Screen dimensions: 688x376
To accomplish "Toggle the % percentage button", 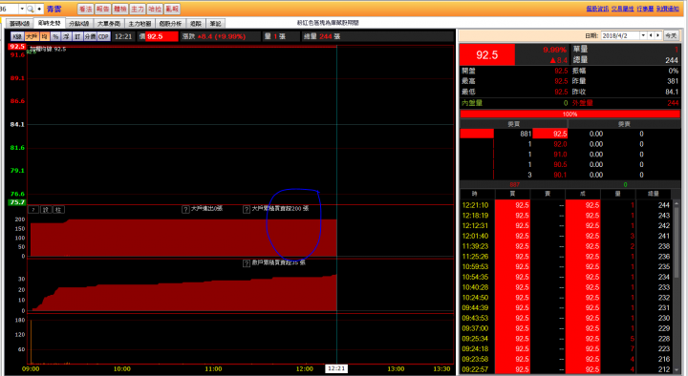I will pyautogui.click(x=55, y=36).
